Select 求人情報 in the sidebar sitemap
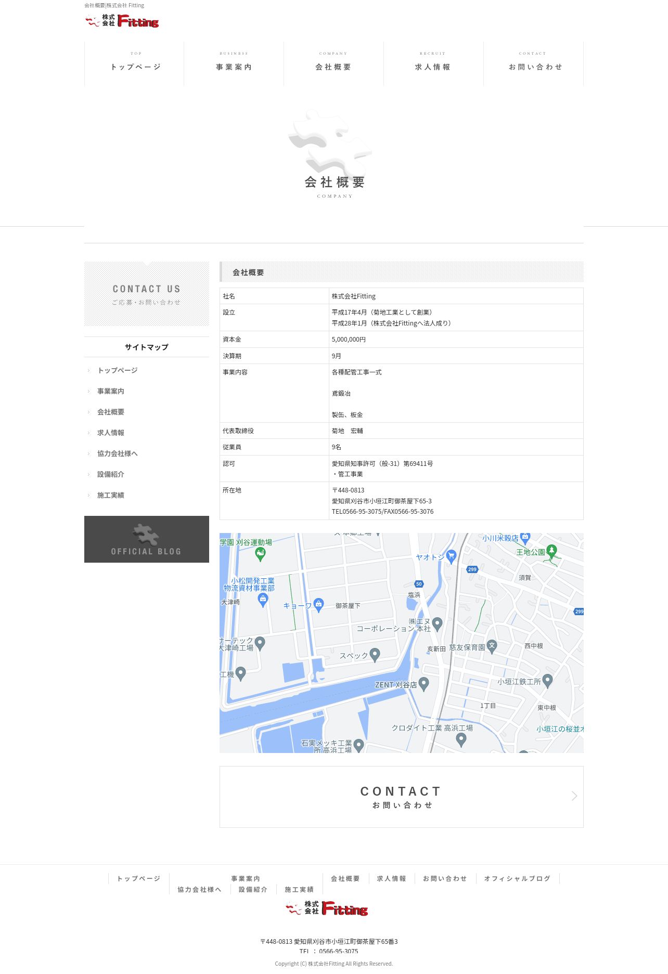 (111, 433)
